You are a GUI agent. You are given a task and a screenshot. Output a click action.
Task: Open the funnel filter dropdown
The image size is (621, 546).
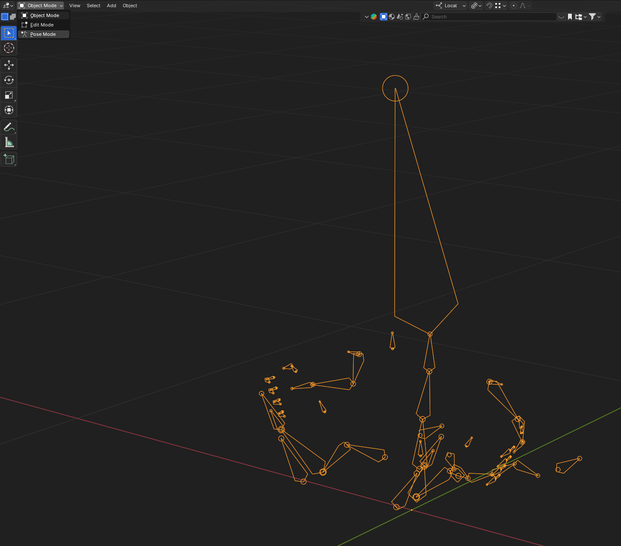click(595, 17)
